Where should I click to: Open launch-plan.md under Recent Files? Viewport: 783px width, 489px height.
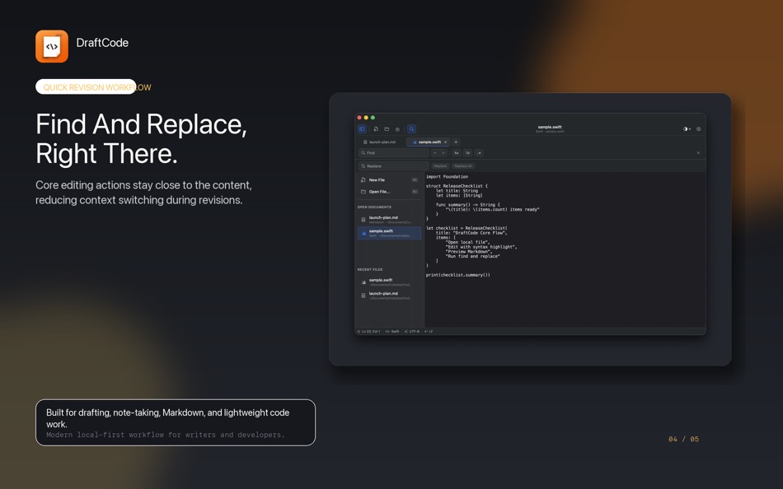pos(389,296)
